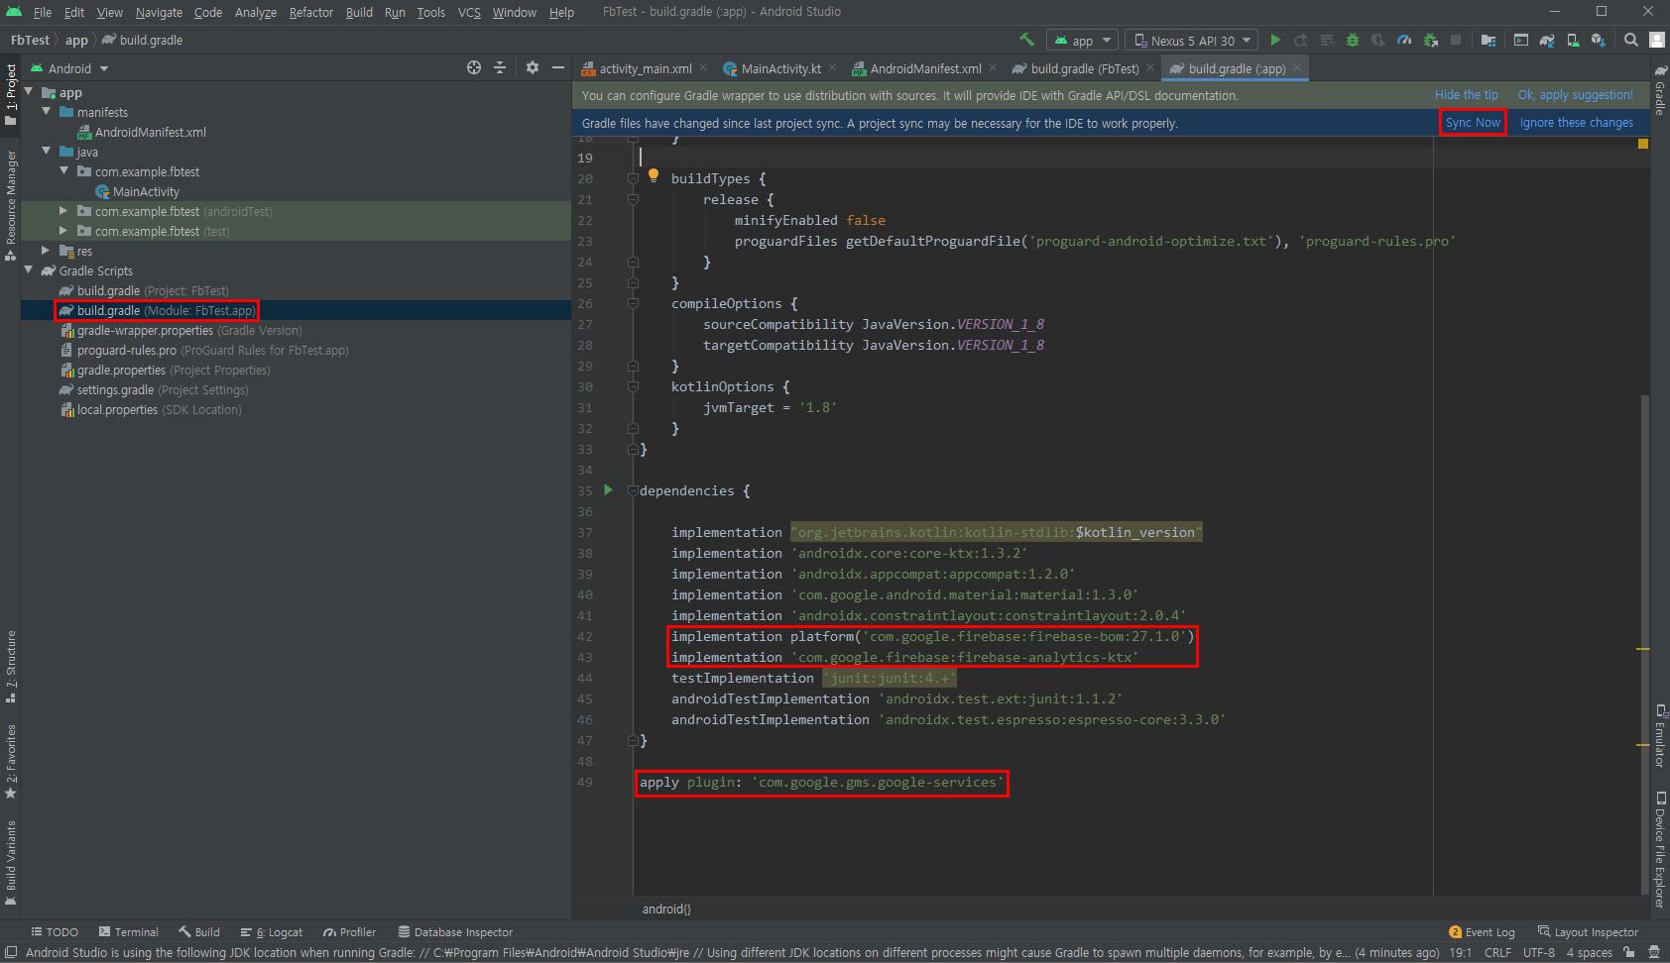
Task: Click Sync Now link
Action: 1473,123
